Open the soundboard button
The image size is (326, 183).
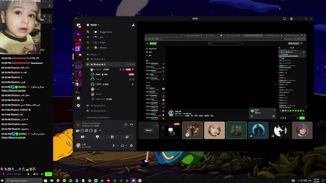[x=127, y=137]
